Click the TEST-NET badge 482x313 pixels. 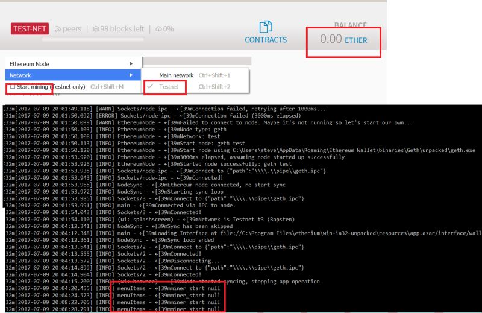tap(30, 28)
